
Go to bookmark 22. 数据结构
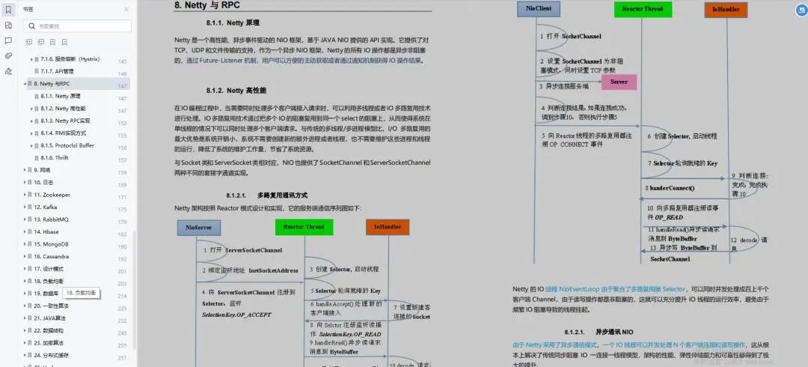point(49,330)
